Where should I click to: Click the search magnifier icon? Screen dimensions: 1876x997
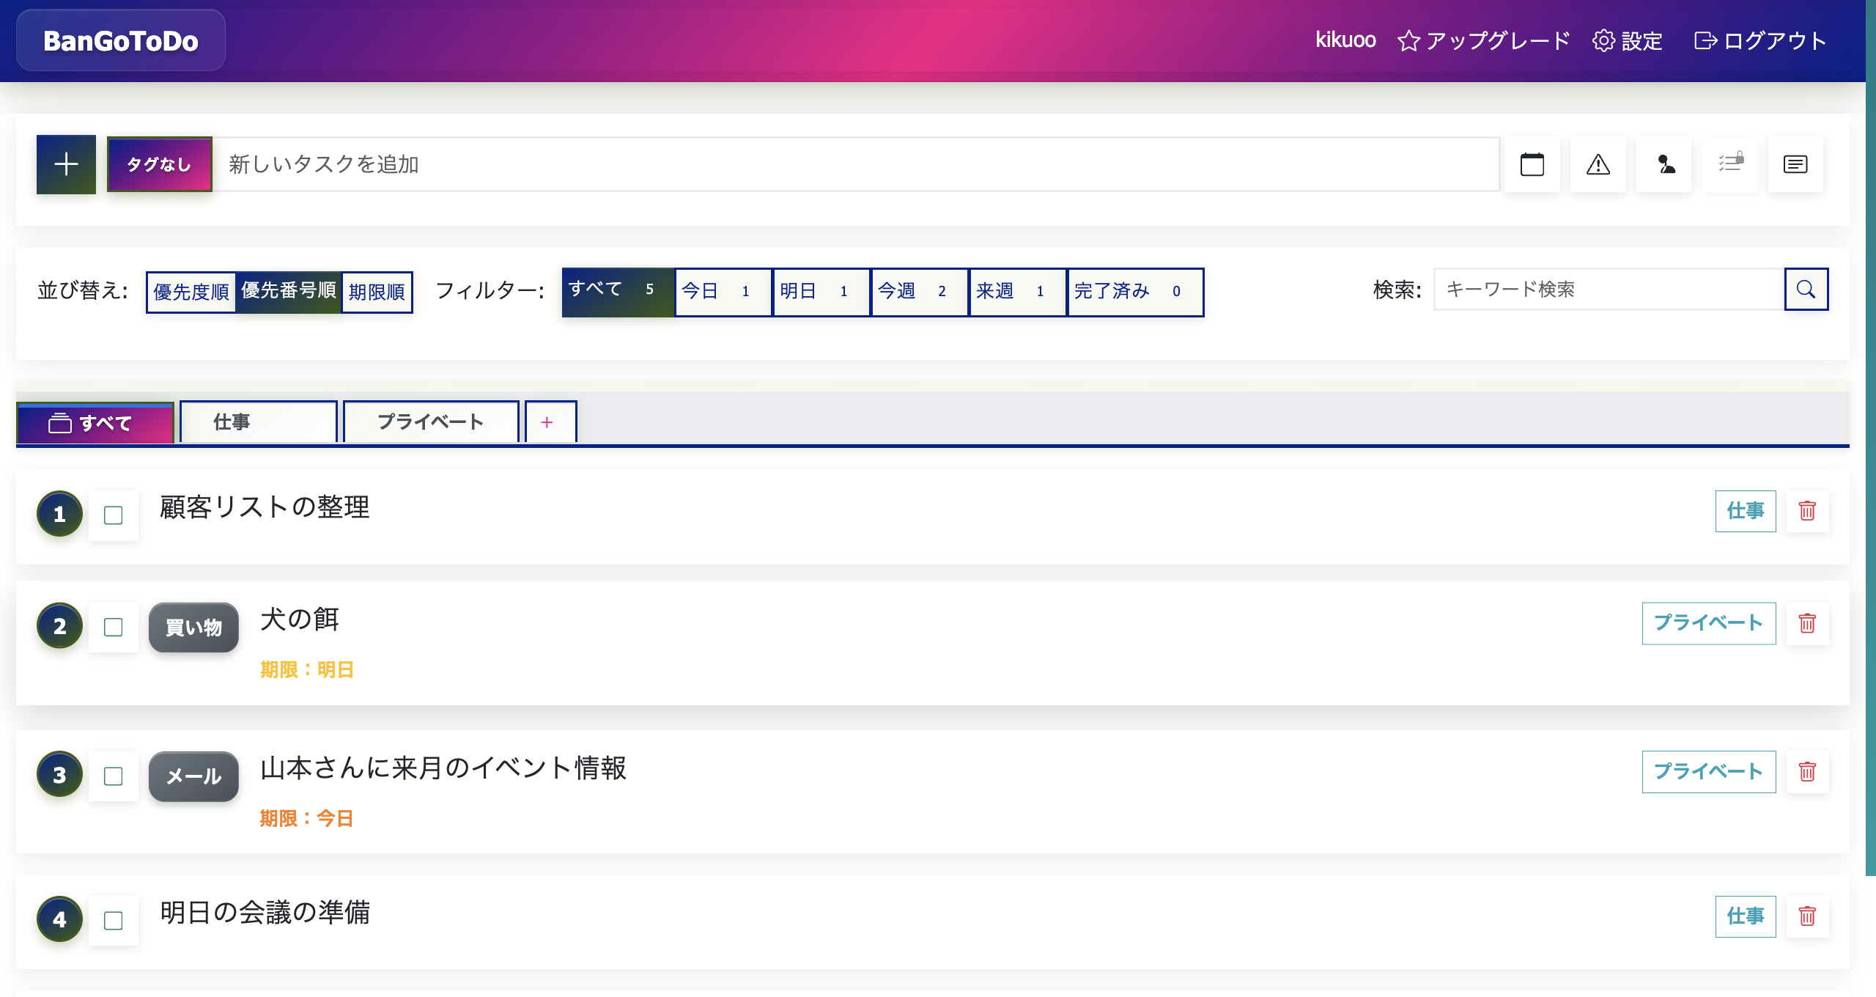tap(1806, 289)
